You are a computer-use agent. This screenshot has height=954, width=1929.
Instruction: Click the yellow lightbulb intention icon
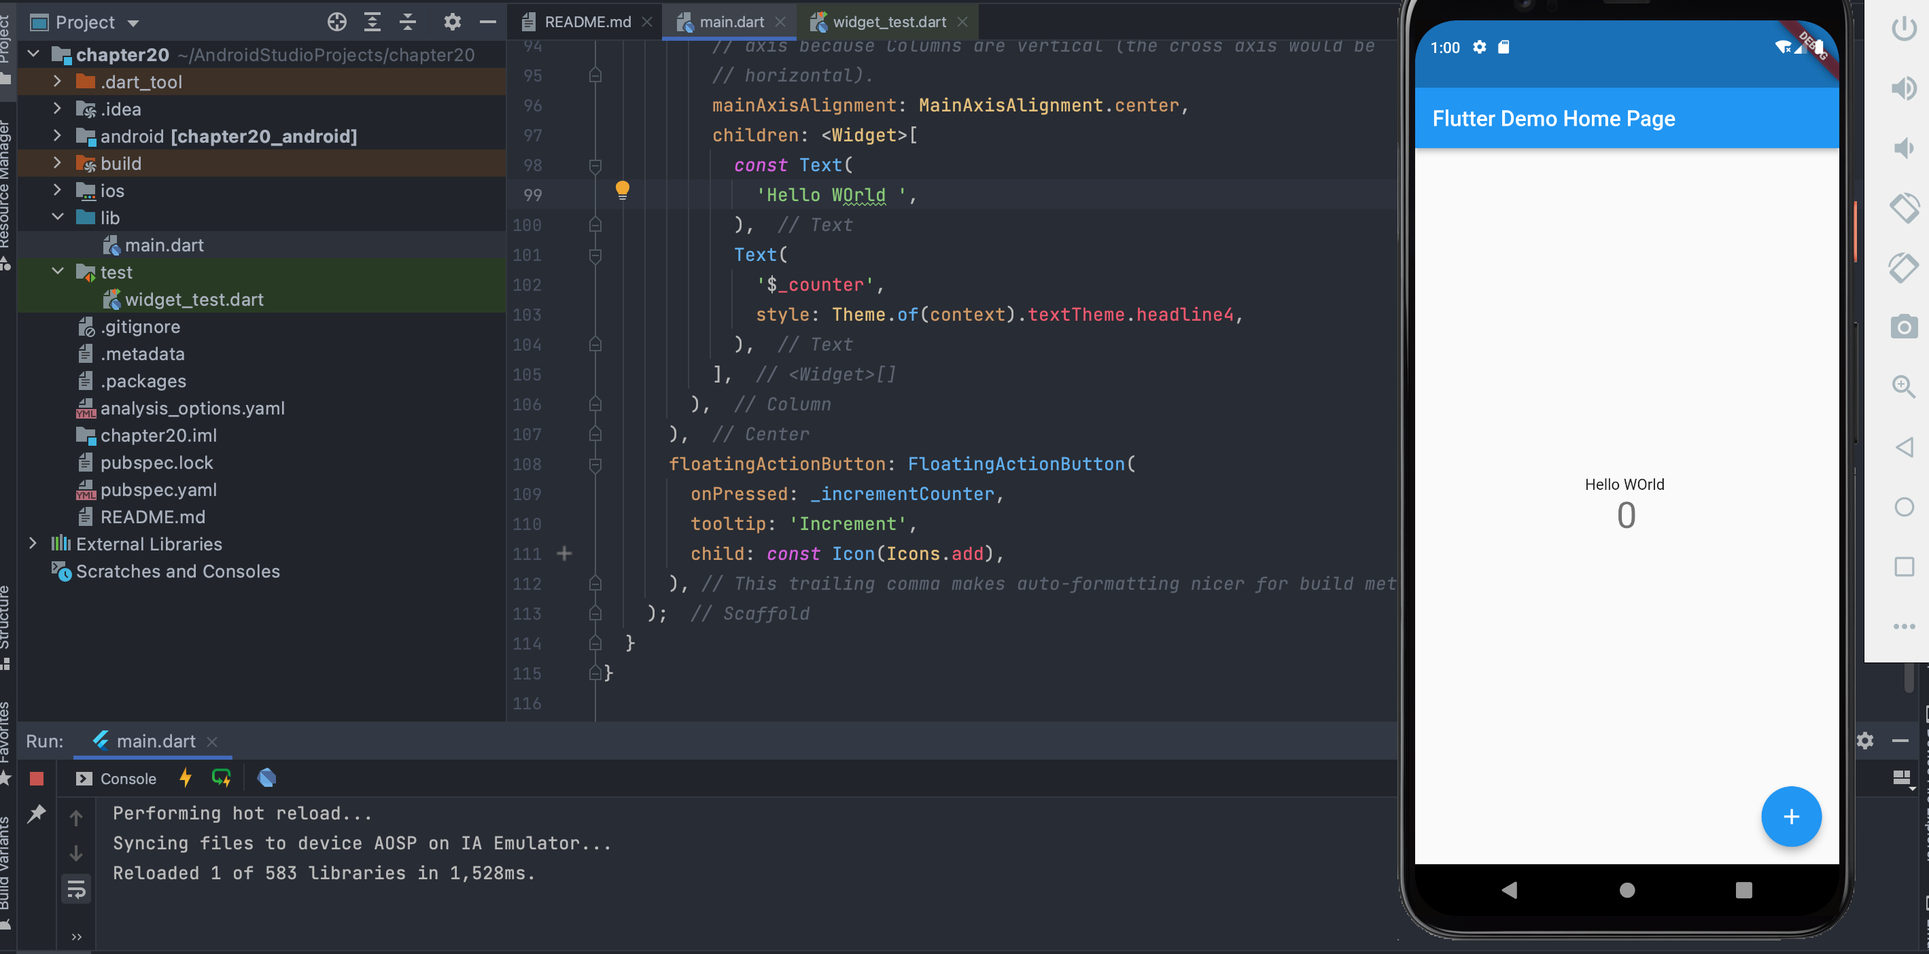pos(623,190)
